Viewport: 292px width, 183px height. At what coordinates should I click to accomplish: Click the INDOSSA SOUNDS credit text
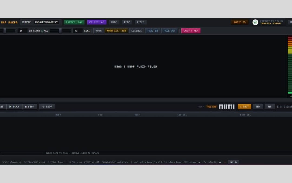click(271, 24)
